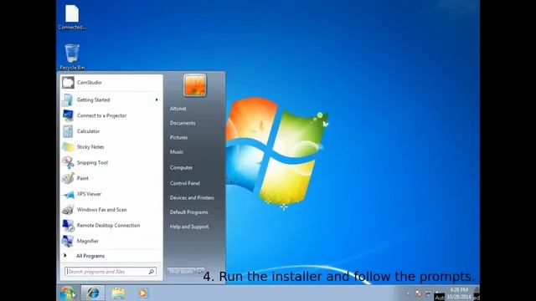Click the network tray icon
The image size is (536, 301).
tap(428, 293)
